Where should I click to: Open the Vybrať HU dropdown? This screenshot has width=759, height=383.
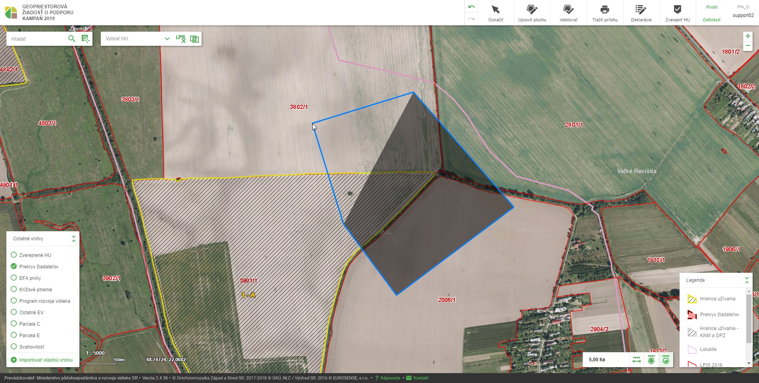137,39
